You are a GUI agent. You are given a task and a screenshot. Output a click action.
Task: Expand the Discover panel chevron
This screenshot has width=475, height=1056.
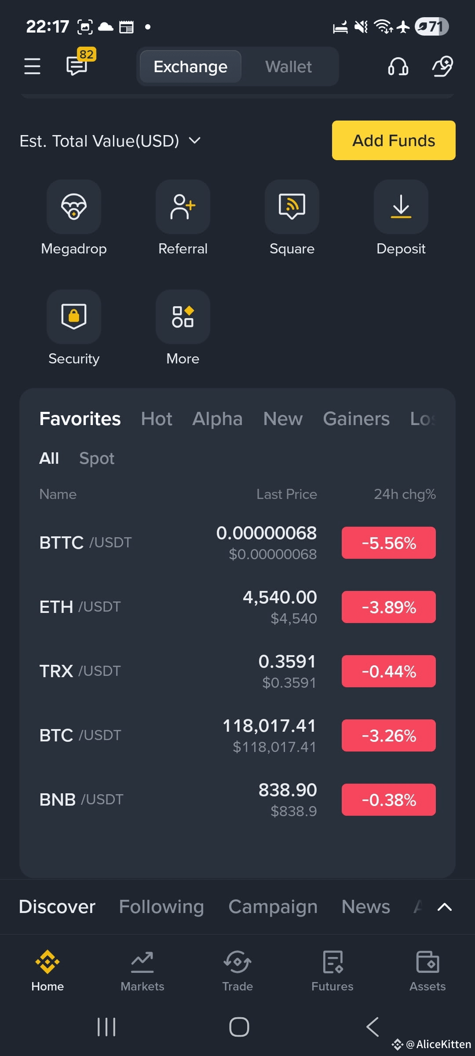pos(445,907)
